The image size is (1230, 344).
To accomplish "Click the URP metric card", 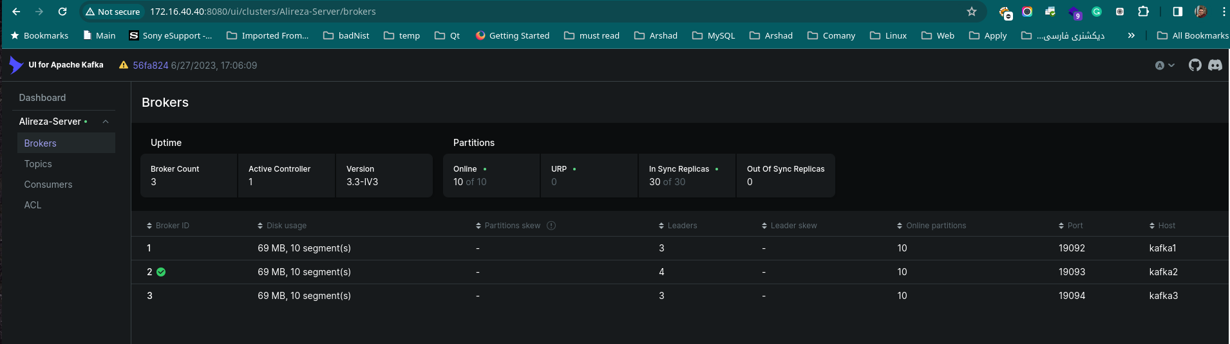I will (589, 176).
